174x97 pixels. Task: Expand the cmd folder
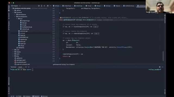13,50
